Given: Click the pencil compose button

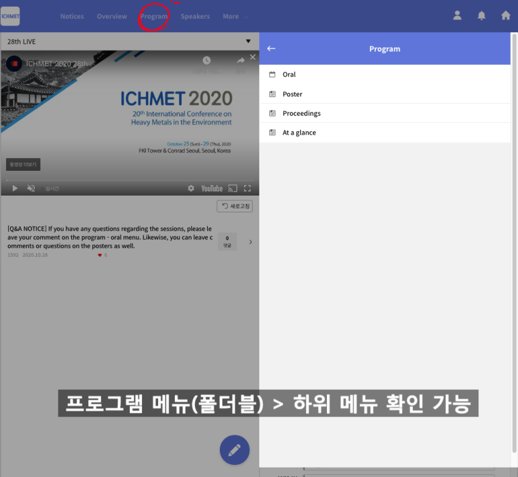Looking at the screenshot, I should [x=235, y=450].
